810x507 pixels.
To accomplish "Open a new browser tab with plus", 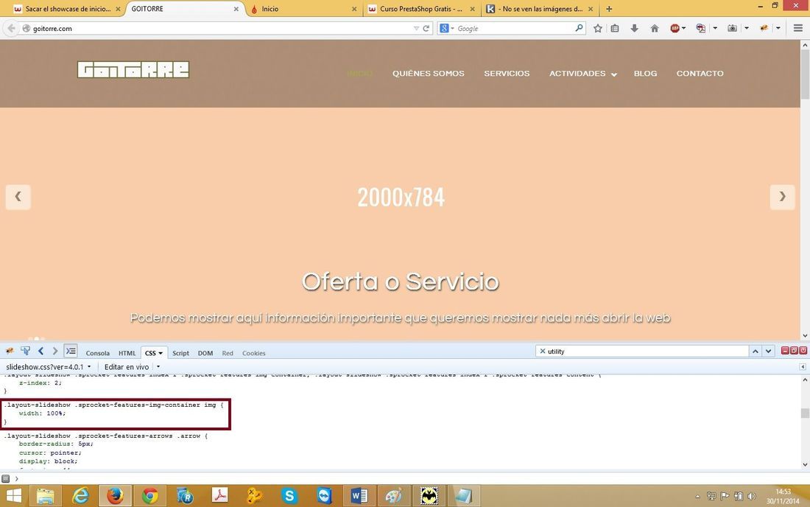I will coord(609,9).
